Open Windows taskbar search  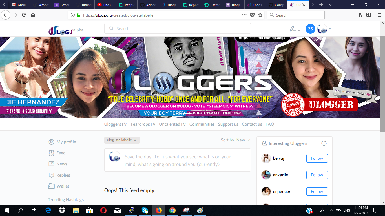point(20,210)
